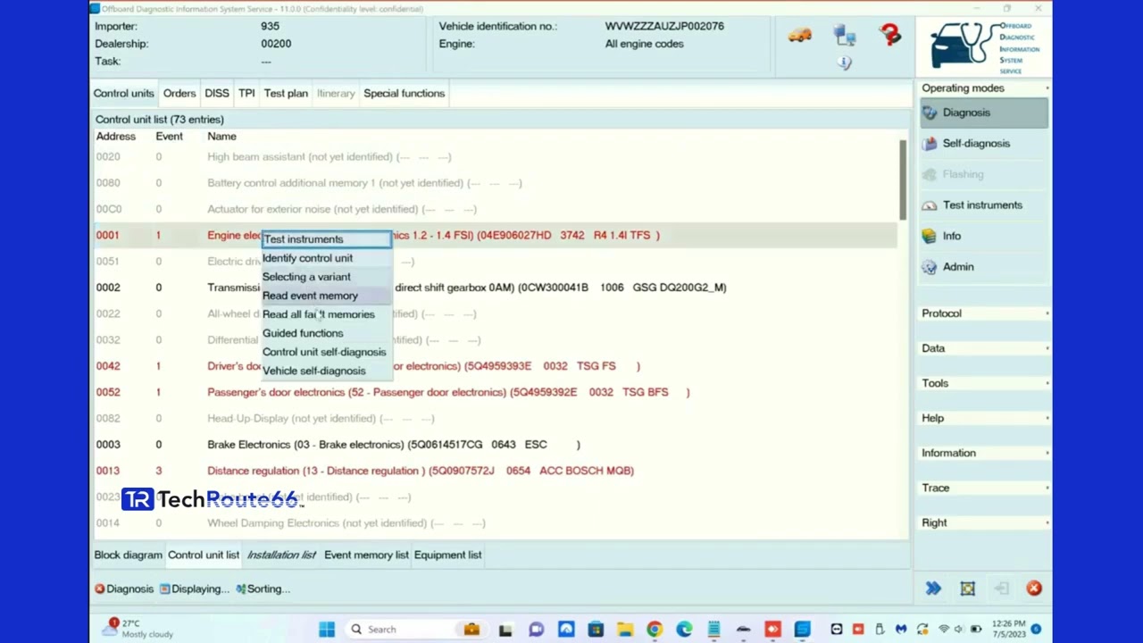This screenshot has height=643, width=1143.
Task: Choose Guided functions menu entry
Action: 326,333
